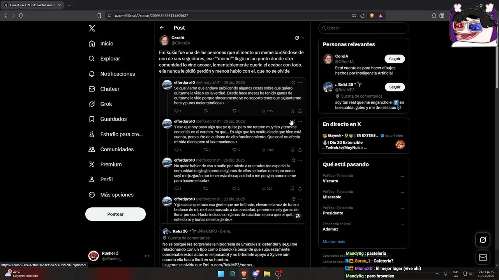Open taskbar search magnifier
The image size is (499, 280).
pos(233,274)
